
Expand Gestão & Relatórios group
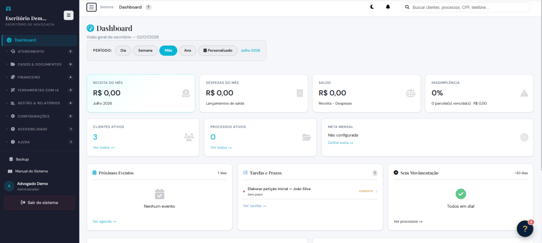pos(40,103)
